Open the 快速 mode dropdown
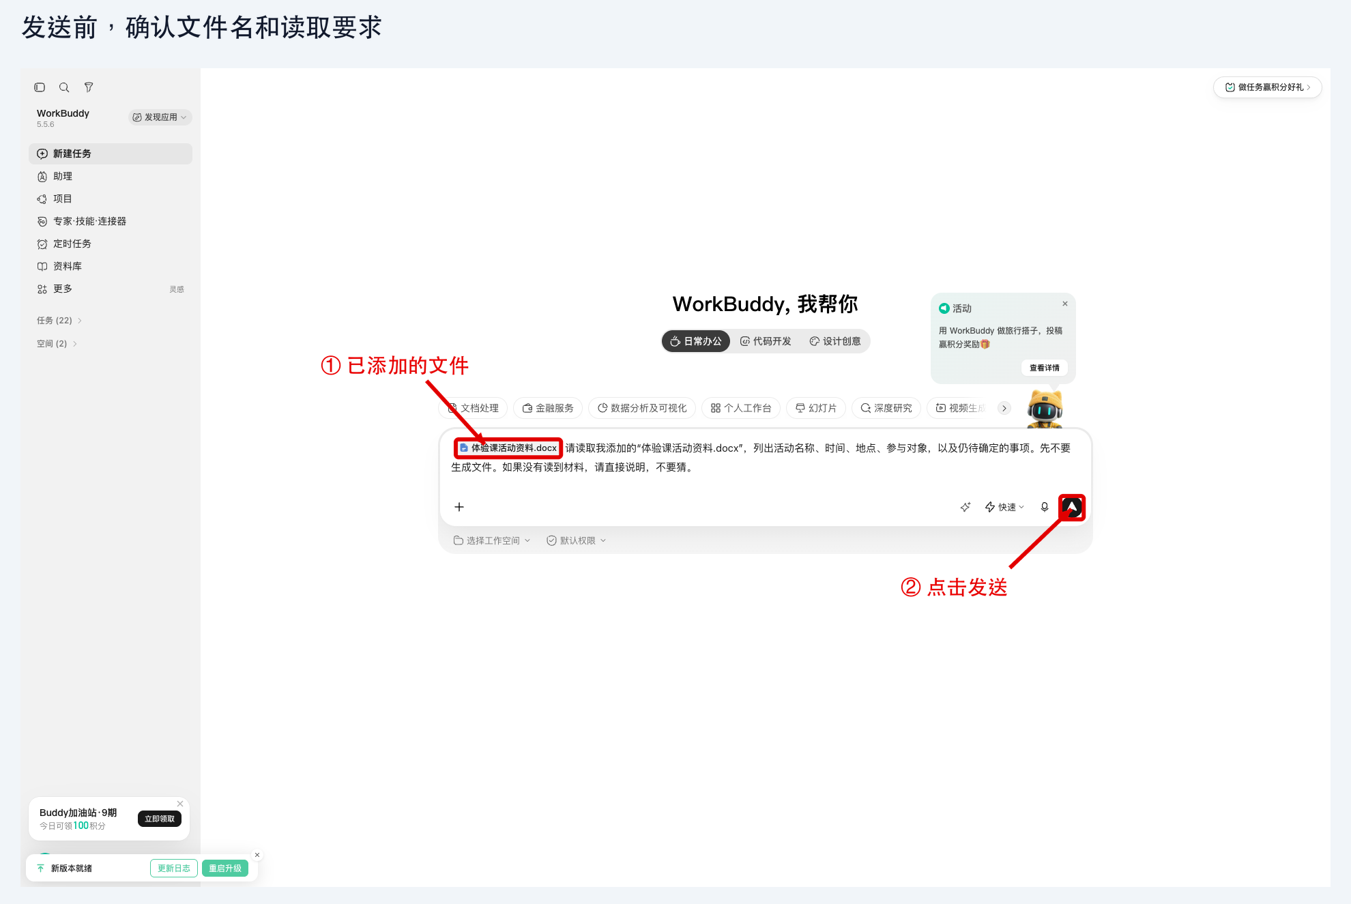 tap(1004, 507)
